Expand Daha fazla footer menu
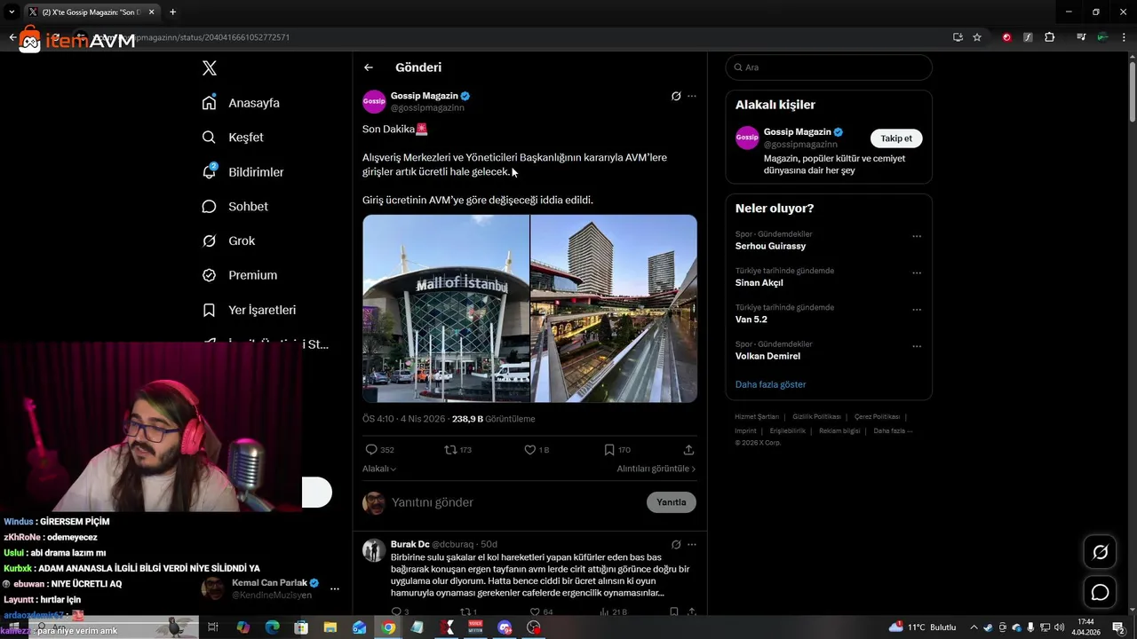The image size is (1137, 639). [x=893, y=431]
